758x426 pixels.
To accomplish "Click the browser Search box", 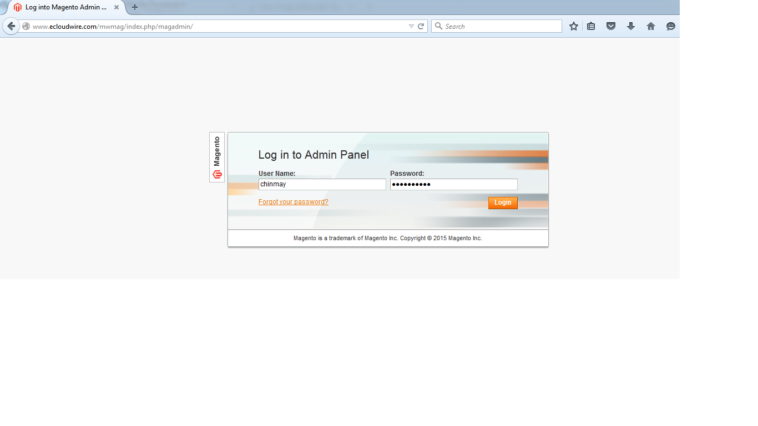I will point(497,26).
